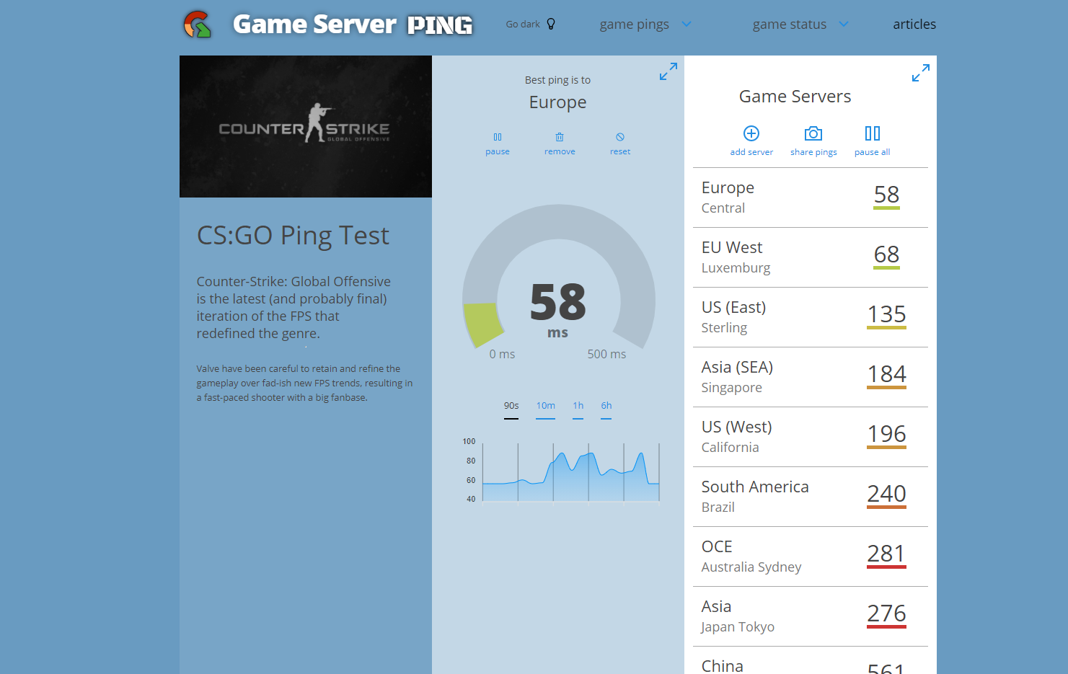
Task: Click the Game Server PING site title
Action: click(x=353, y=25)
